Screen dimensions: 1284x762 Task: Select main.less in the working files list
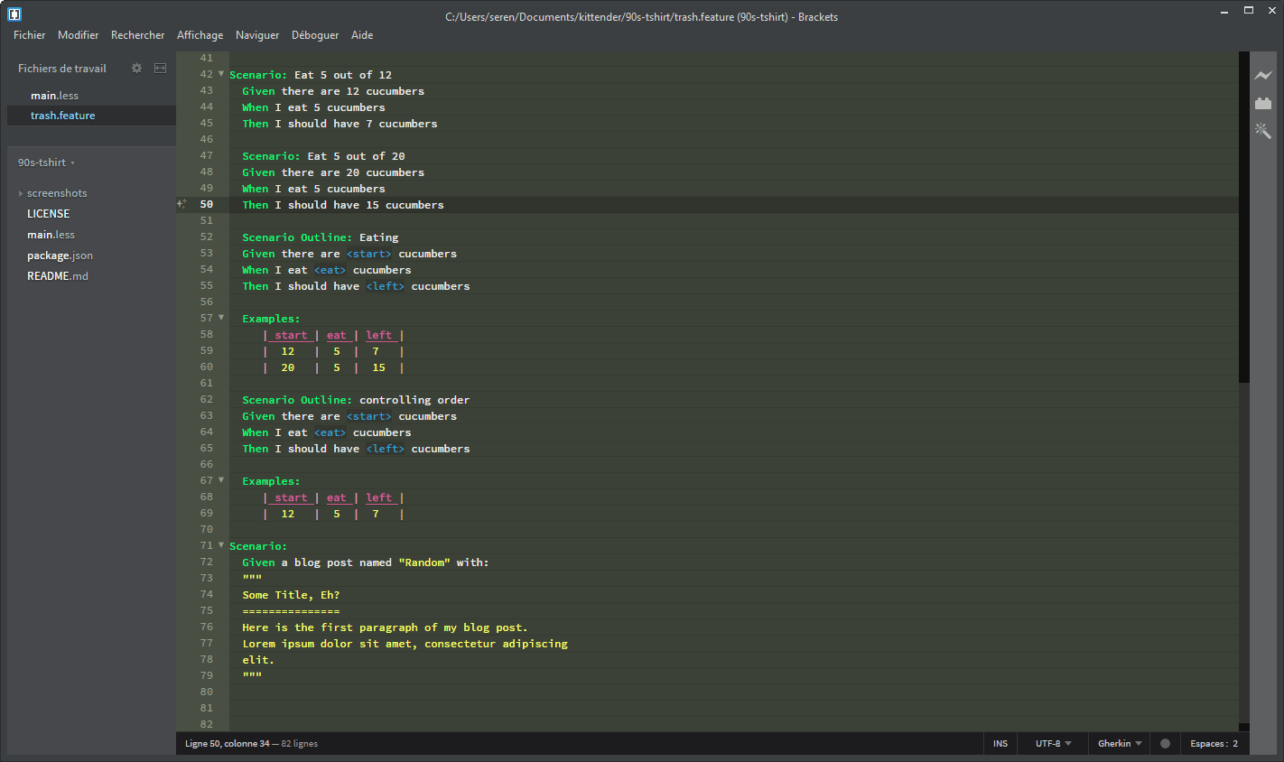tap(54, 95)
